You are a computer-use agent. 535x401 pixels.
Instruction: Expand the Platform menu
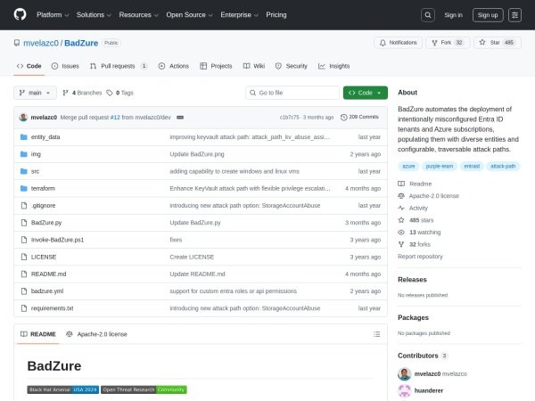point(53,15)
